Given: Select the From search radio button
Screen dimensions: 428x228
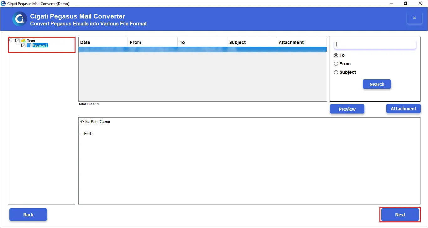Looking at the screenshot, I should click(336, 64).
